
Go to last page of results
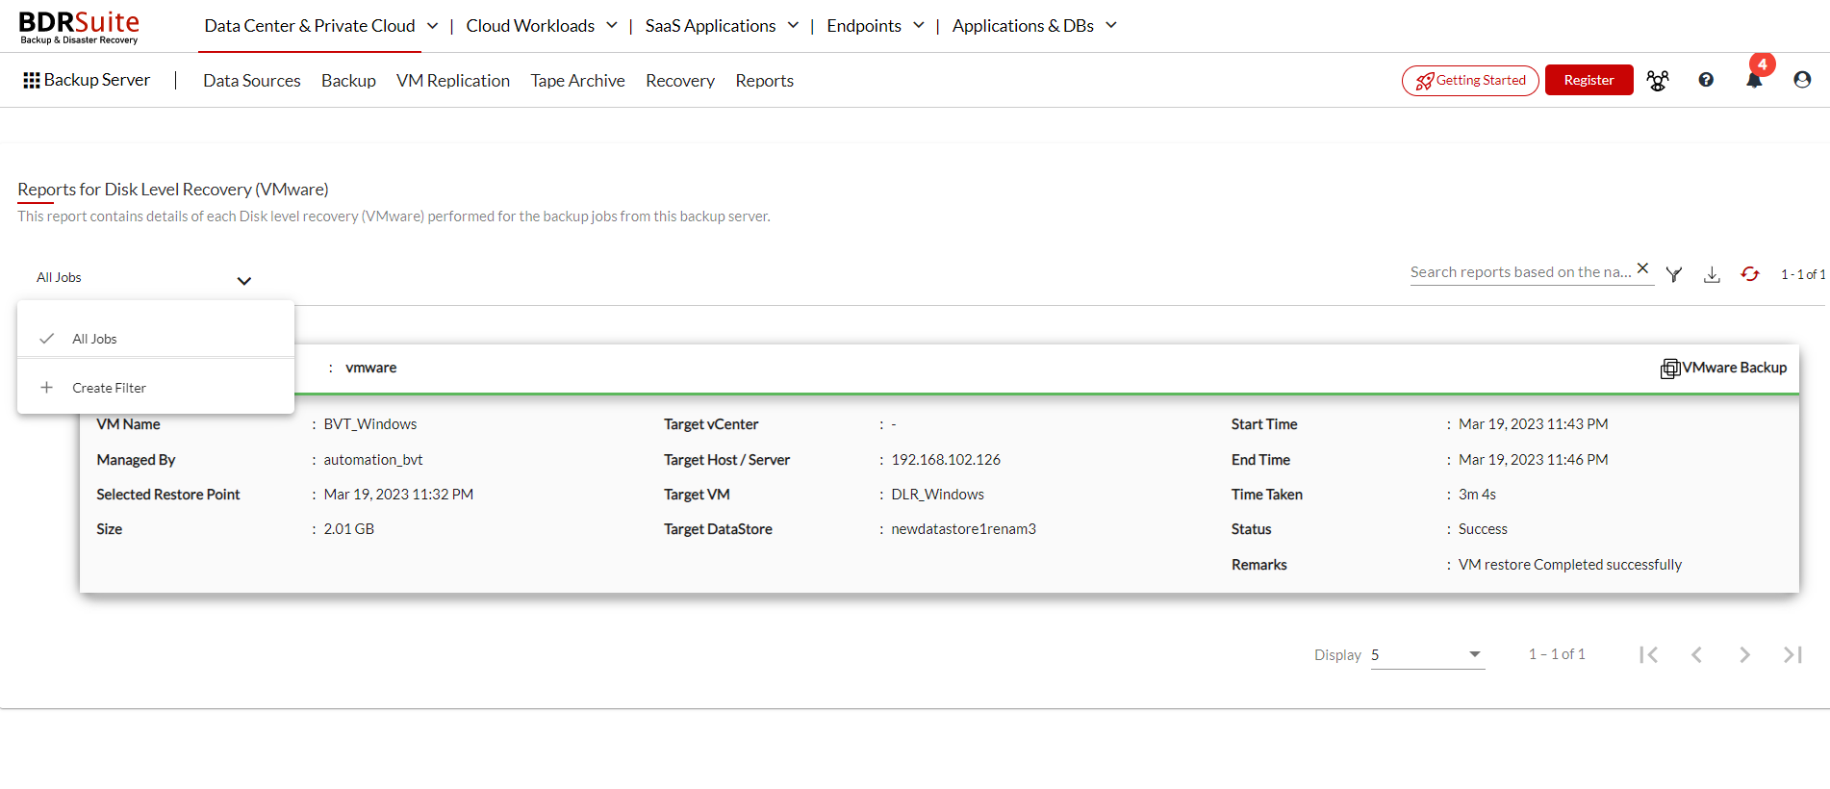coord(1792,655)
